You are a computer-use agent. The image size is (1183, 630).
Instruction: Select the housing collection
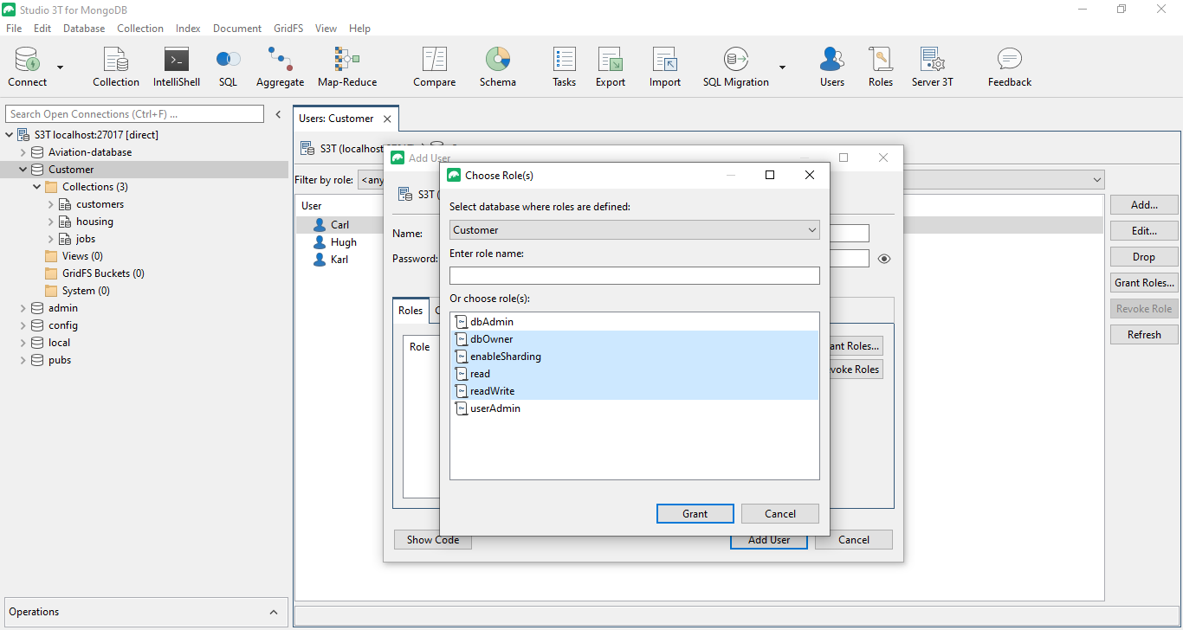point(94,222)
